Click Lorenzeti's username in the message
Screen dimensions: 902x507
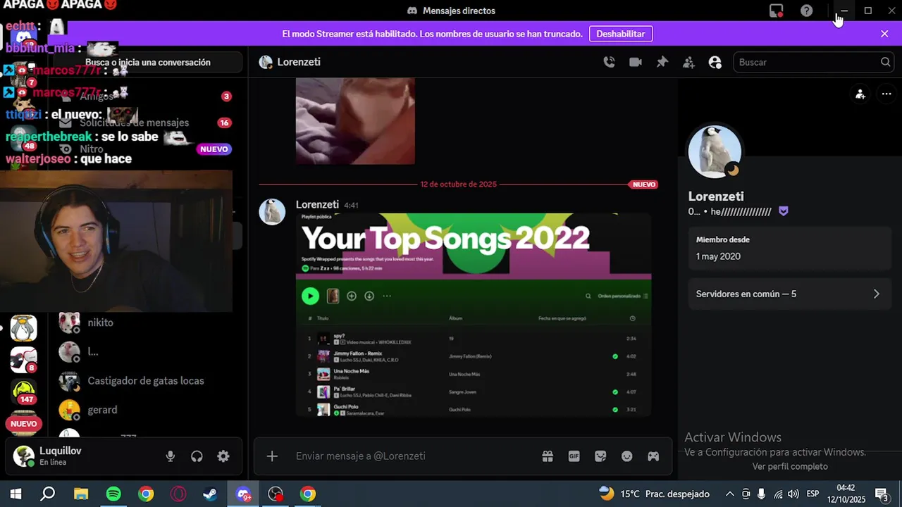[317, 204]
